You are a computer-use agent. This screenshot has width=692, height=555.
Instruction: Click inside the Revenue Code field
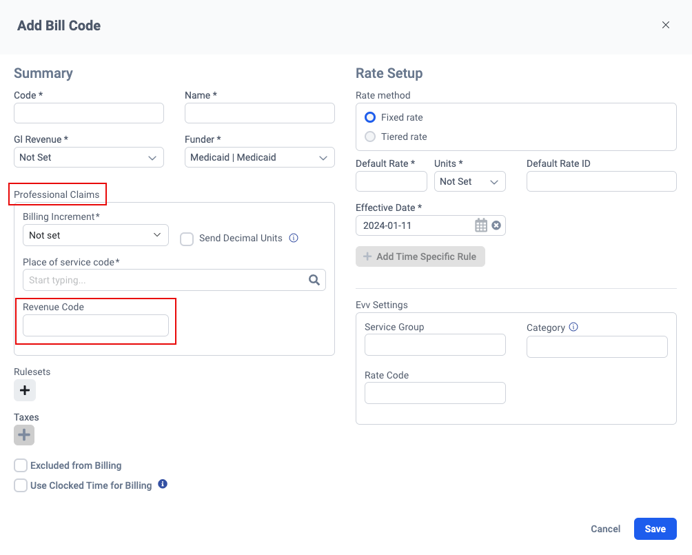[95, 325]
